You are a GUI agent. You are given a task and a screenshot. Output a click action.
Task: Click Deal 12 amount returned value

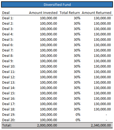(102, 77)
